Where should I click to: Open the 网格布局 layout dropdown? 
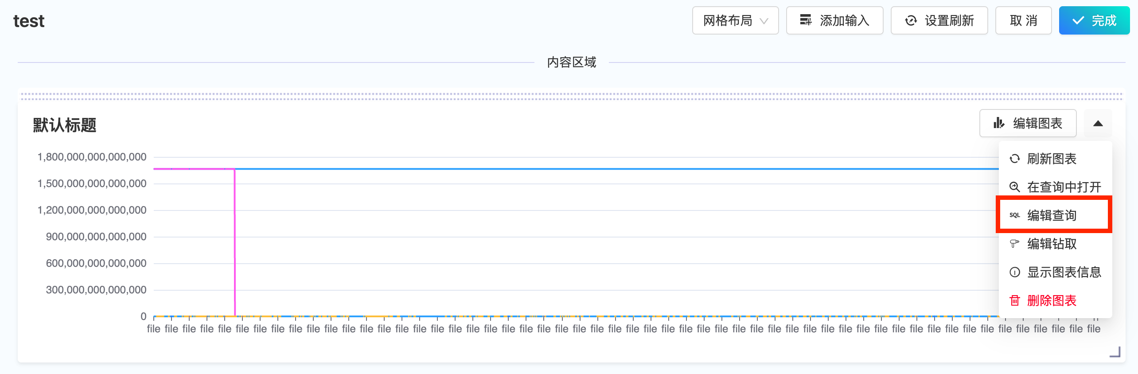(x=735, y=20)
